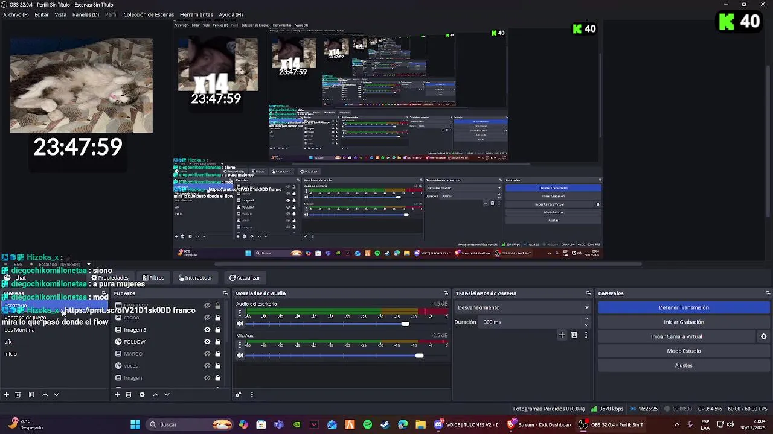Image resolution: width=773 pixels, height=434 pixels.
Task: Add a new scene transition plus icon
Action: [x=562, y=335]
